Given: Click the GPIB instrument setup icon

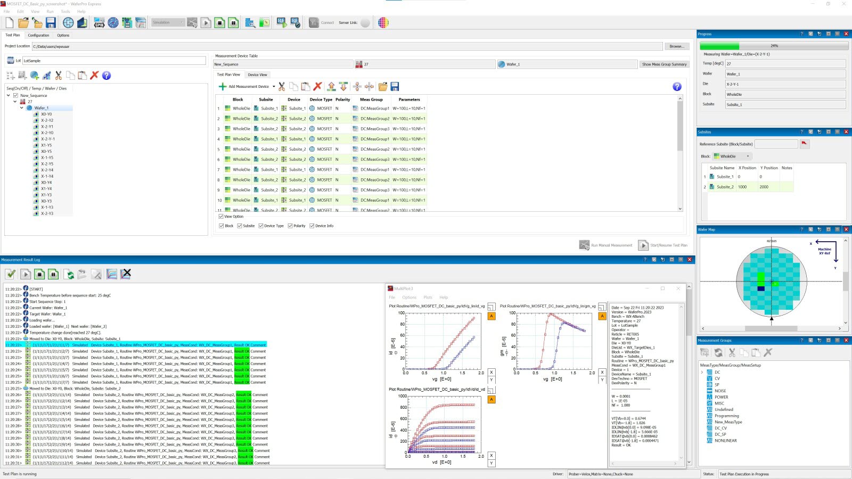Looking at the screenshot, I should (99, 22).
